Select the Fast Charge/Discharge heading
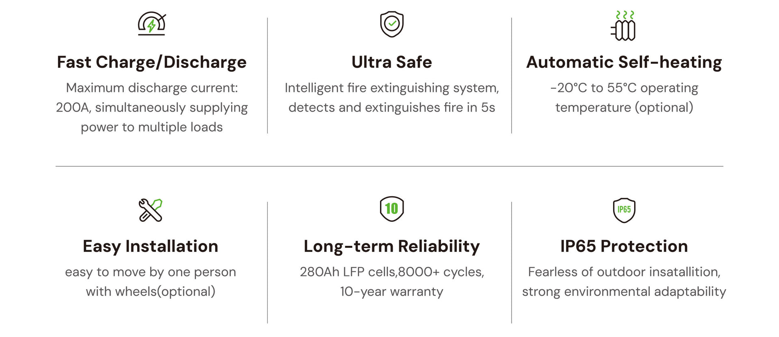This screenshot has height=337, width=779. click(152, 62)
